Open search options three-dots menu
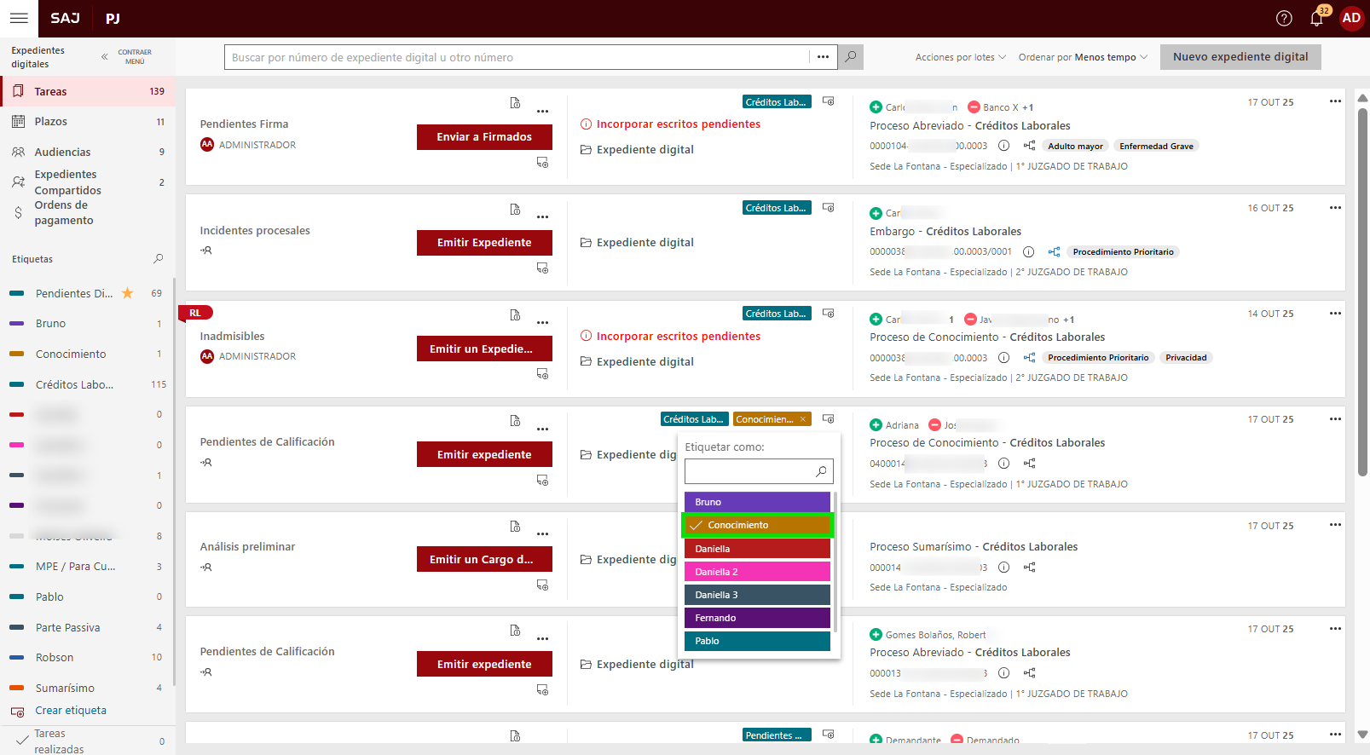This screenshot has height=755, width=1370. point(823,57)
